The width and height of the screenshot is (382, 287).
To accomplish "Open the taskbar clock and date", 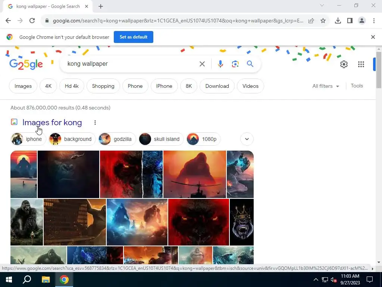I will tap(350, 280).
